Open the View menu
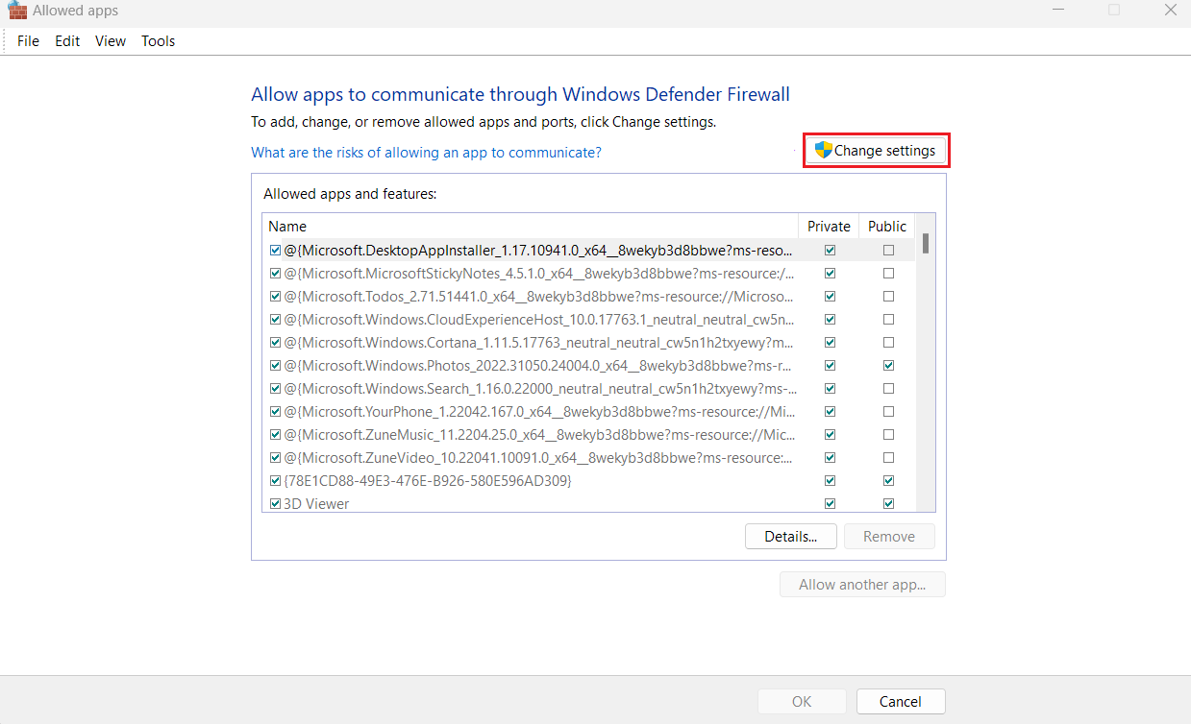1191x724 pixels. tap(111, 41)
